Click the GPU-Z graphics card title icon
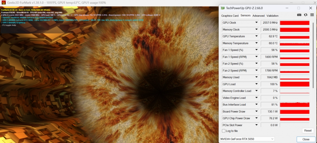Image resolution: width=317 pixels, height=143 pixels. click(222, 8)
